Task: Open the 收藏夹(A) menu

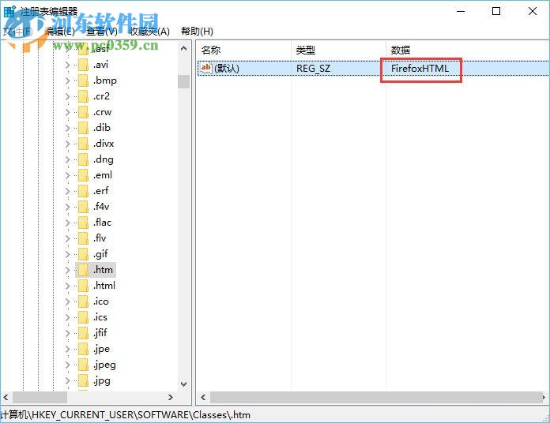Action: point(150,32)
